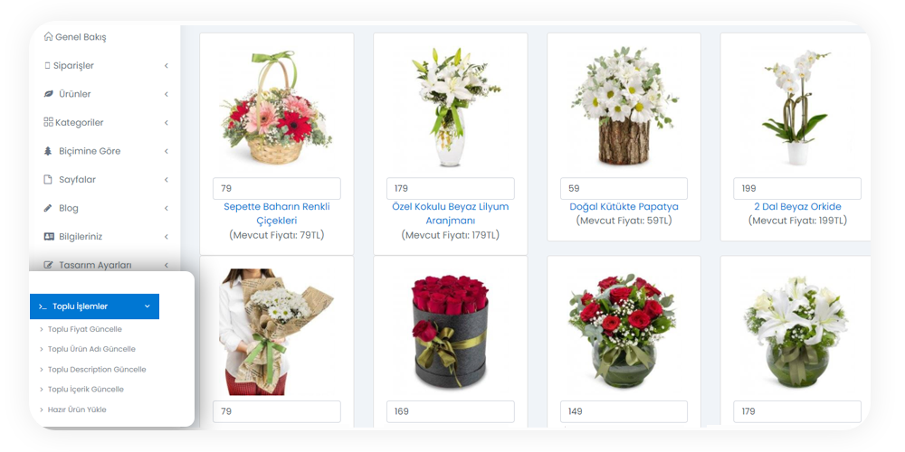The height and width of the screenshot is (452, 905).
Task: Follow the 2 Dal Beyaz Orkide link
Action: pos(797,206)
